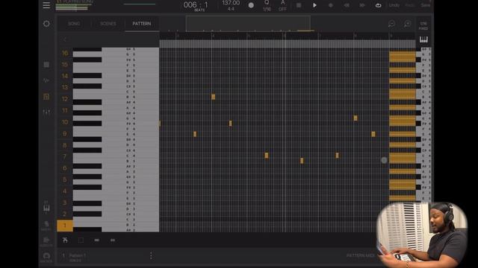Image resolution: width=478 pixels, height=268 pixels.
Task: Select track number 16
Action: click(65, 53)
